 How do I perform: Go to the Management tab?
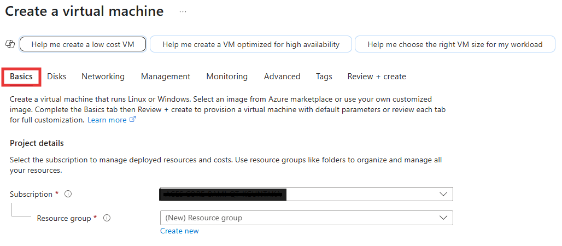tap(166, 77)
